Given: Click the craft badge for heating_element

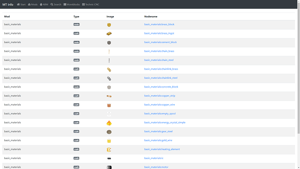Looking at the screenshot, I should pyautogui.click(x=77, y=149).
